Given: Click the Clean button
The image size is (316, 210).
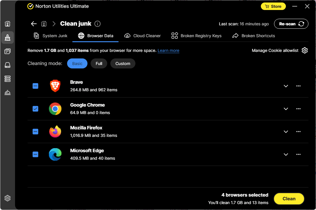Looking at the screenshot, I should [289, 198].
